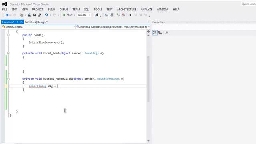Click the Save All toolbar icon
256x144 pixels.
[x=40, y=15]
